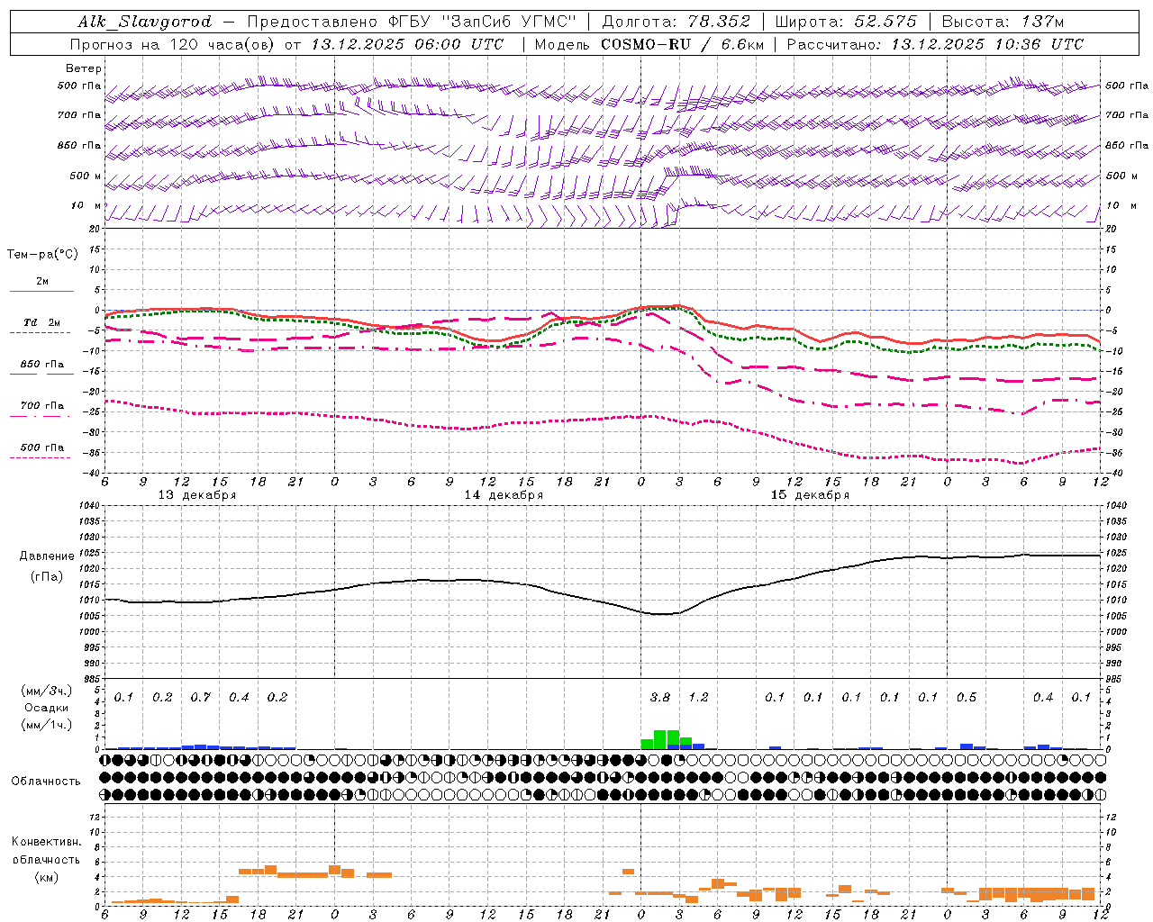This screenshot has height=922, width=1153.
Task: Click the 'Высота: 137м' elevation text
Action: click(x=1003, y=22)
